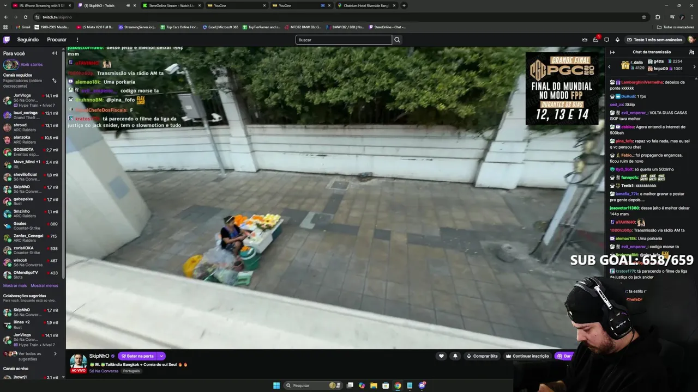Reload the page in the browser
The image size is (698, 392).
pos(25,17)
